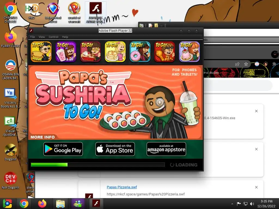This screenshot has width=279, height=209.
Task: Click the Amazon Appstore button
Action: [x=166, y=149]
